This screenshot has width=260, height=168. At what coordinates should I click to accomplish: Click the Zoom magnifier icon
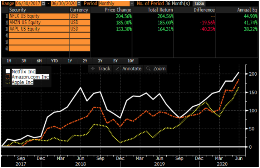[148, 68]
